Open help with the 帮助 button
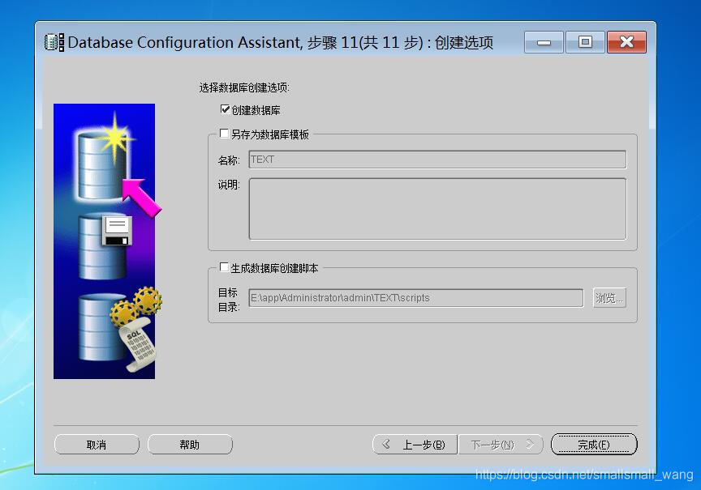 tap(190, 445)
